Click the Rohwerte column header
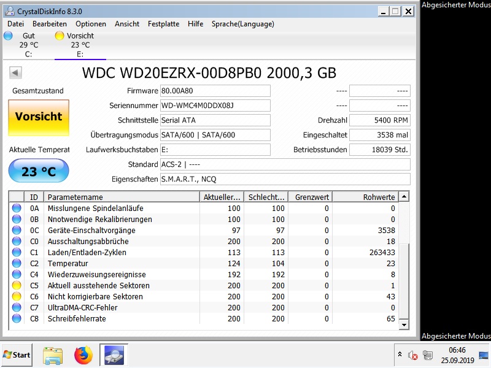The image size is (491, 368). point(365,197)
